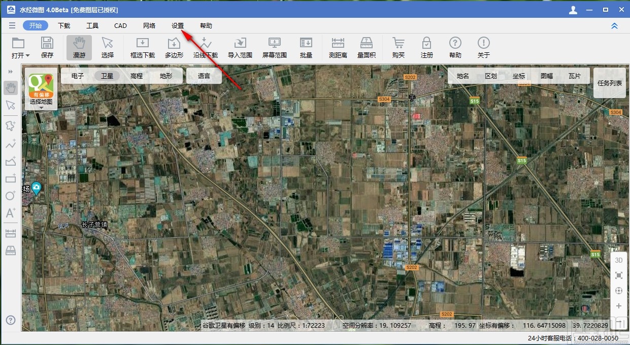630x345 pixels.
Task: Click the 语言 language button
Action: [x=204, y=76]
